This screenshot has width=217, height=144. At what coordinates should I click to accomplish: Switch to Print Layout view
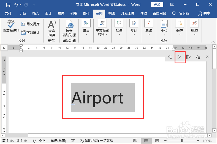pyautogui.click(x=146, y=141)
